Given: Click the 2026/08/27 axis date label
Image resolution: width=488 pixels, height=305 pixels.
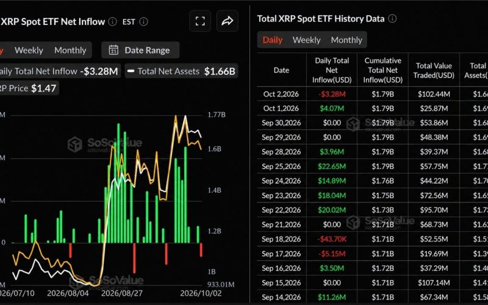Looking at the screenshot, I should pyautogui.click(x=121, y=293).
